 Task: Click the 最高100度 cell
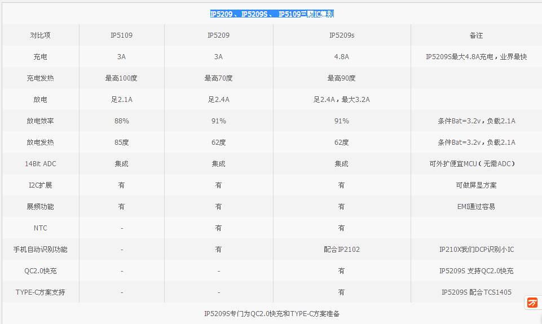121,78
